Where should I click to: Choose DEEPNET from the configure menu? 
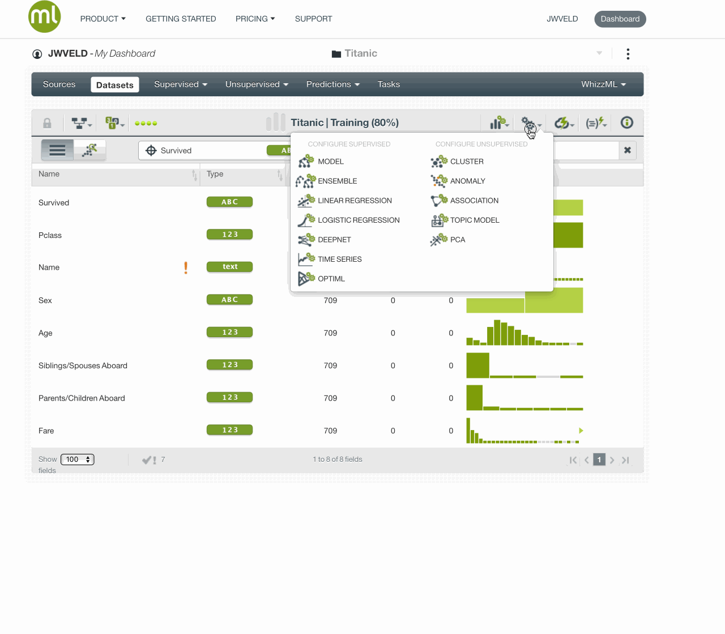[x=334, y=240]
